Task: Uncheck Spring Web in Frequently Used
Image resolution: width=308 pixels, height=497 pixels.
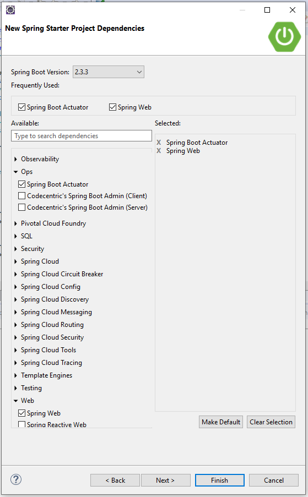Action: click(112, 107)
